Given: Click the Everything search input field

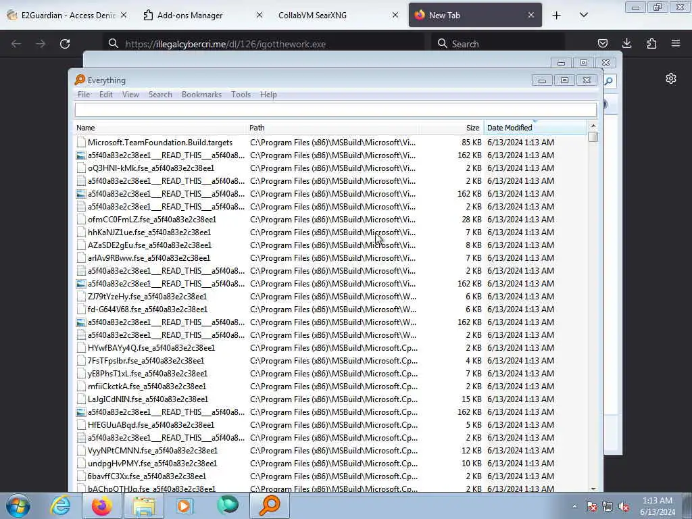Looking at the screenshot, I should (335, 109).
